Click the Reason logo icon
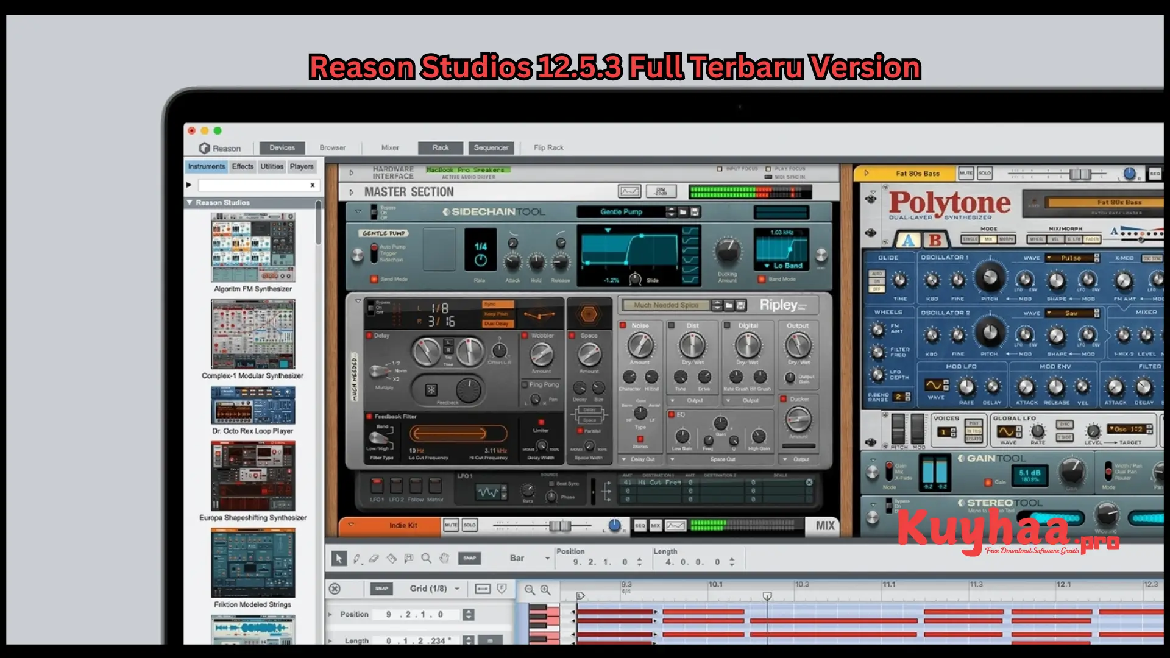This screenshot has height=658, width=1170. (x=204, y=148)
